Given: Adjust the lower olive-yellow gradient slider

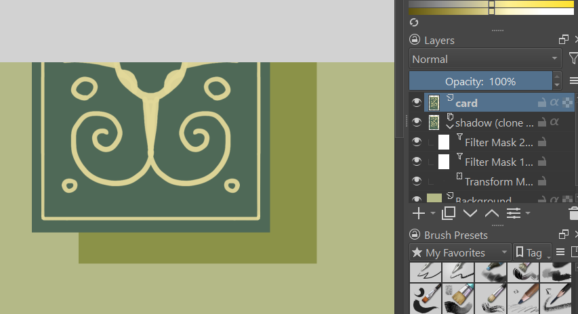Looking at the screenshot, I should coord(491,12).
